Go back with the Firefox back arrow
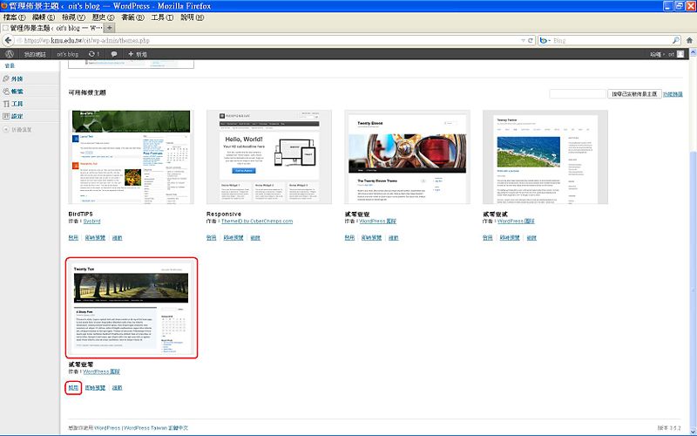This screenshot has height=436, width=697. (x=9, y=40)
